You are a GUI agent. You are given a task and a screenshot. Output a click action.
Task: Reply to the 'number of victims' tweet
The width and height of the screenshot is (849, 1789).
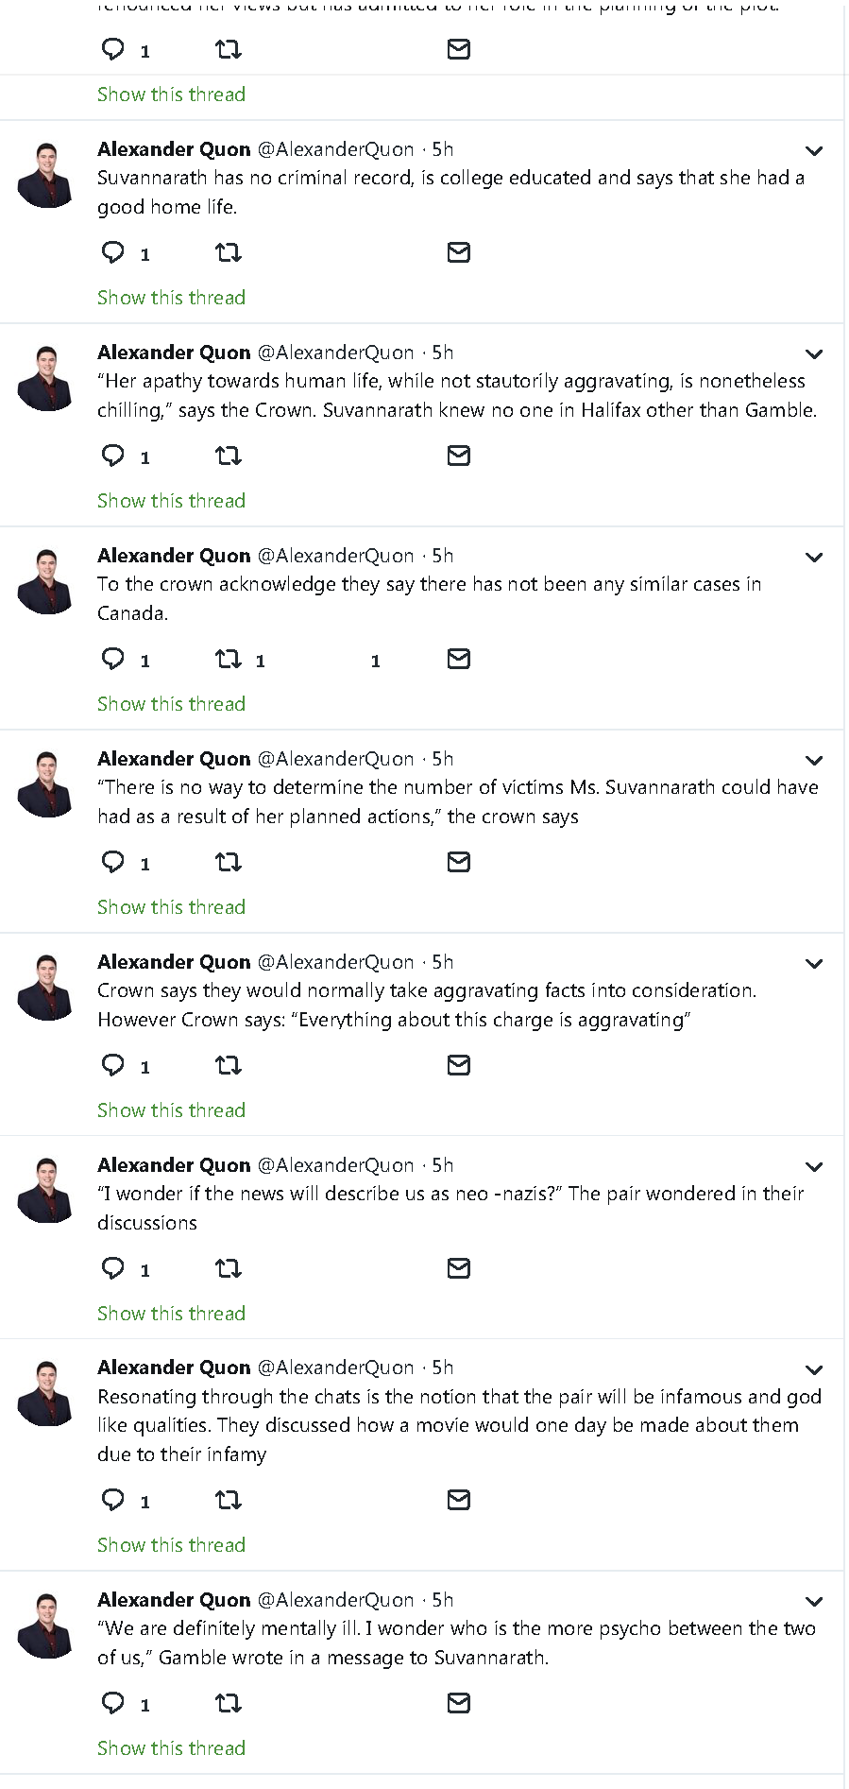113,862
